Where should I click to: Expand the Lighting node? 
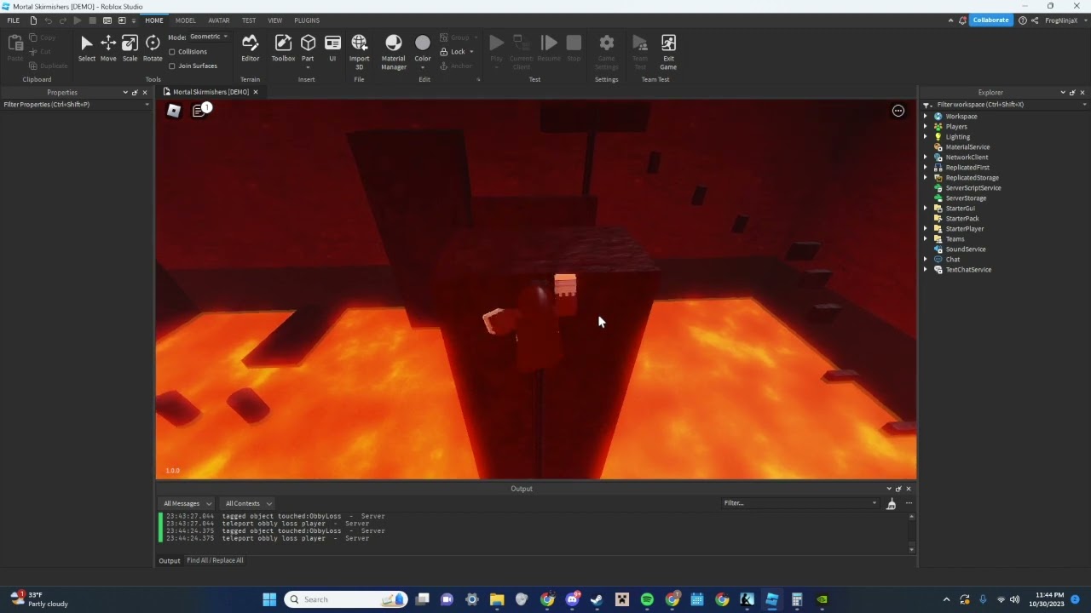click(x=926, y=137)
